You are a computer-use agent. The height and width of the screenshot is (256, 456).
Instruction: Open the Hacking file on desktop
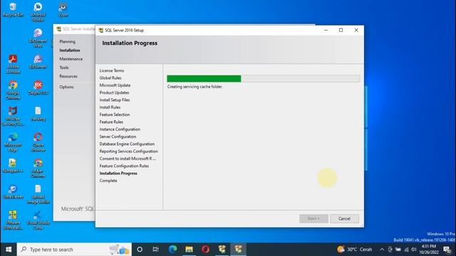[x=38, y=114]
